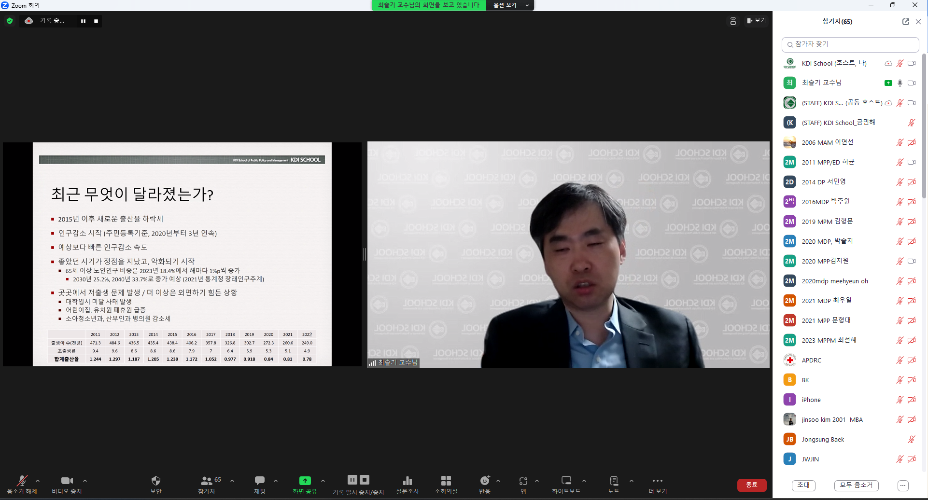This screenshot has width=928, height=500.
Task: Pause the recording in top bar
Action: pyautogui.click(x=83, y=21)
